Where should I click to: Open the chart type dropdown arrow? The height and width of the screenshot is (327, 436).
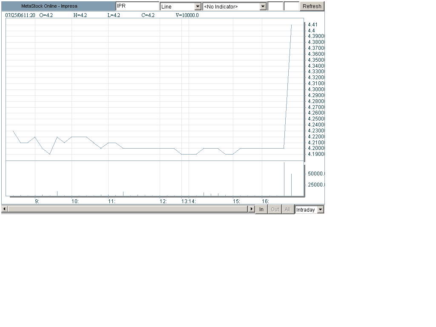click(198, 6)
